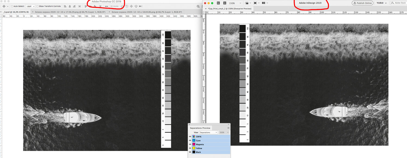The image size is (407, 158).
Task: Open Adobe Stock St icon
Action: pyautogui.click(x=225, y=3)
